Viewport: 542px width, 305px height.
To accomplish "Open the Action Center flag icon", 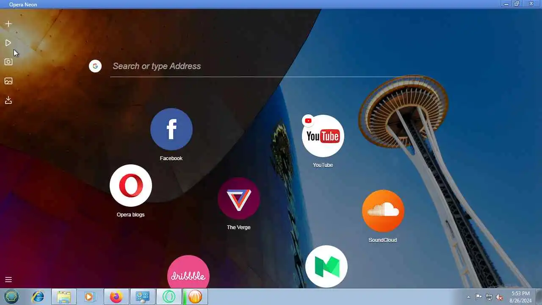I will 479,297.
